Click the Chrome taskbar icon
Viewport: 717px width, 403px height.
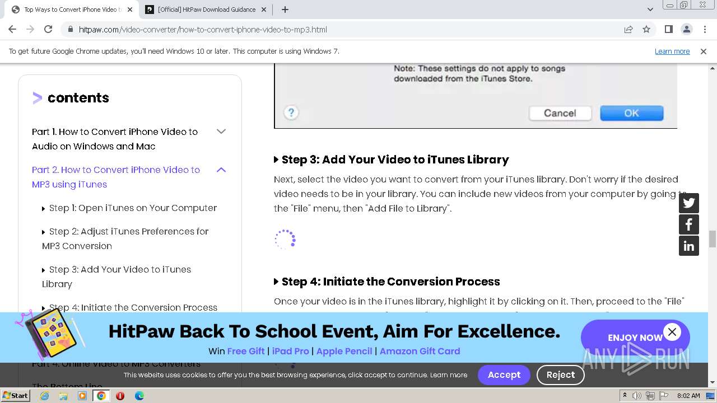pos(101,396)
